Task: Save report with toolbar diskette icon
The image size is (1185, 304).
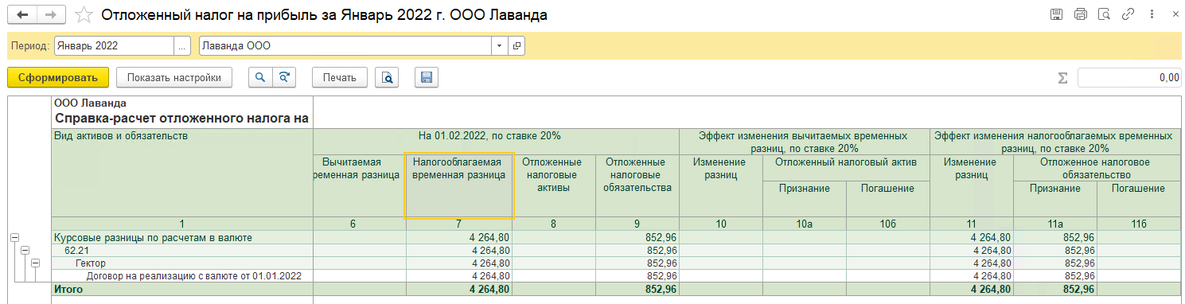Action: click(427, 77)
